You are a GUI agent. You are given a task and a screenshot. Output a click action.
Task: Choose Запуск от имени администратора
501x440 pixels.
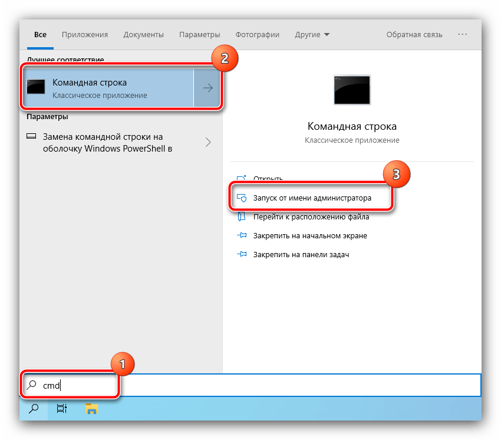(x=312, y=199)
